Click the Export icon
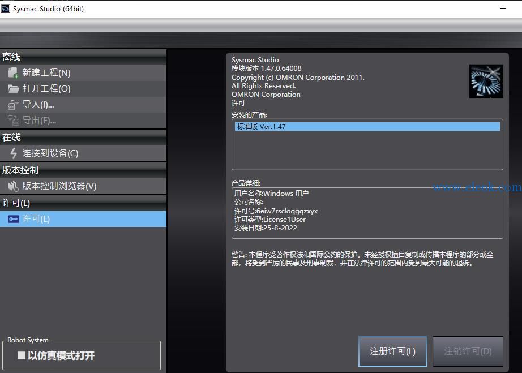 (14, 121)
